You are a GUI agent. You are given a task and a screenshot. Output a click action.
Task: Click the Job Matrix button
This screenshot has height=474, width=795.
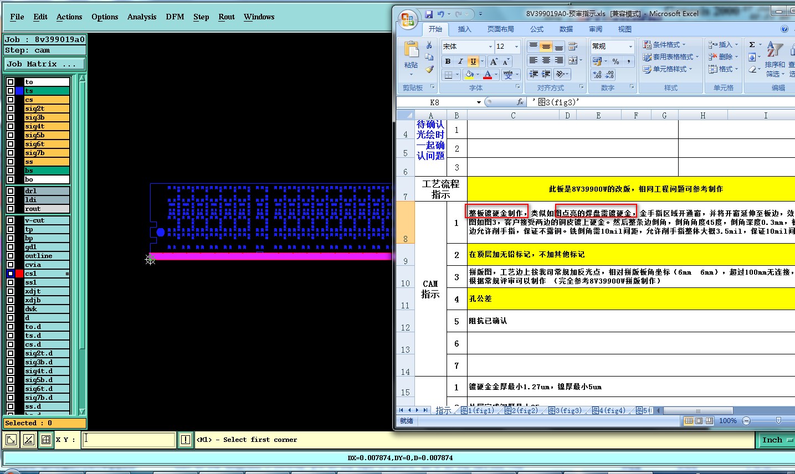click(x=45, y=64)
